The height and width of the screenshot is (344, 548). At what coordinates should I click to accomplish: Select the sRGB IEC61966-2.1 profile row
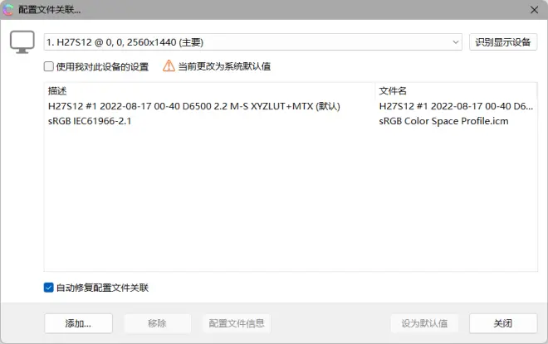click(291, 121)
